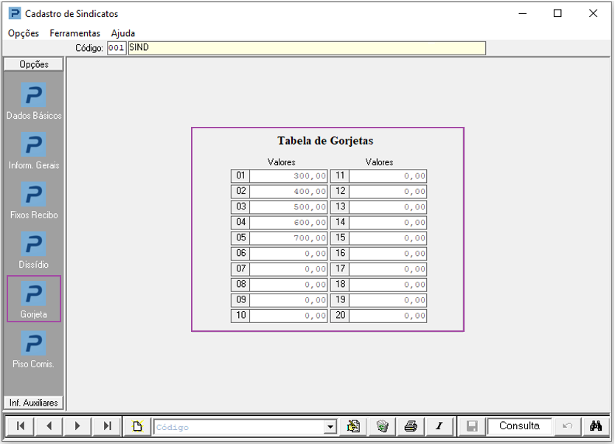Click value field for row 10
615x444 pixels.
288,316
